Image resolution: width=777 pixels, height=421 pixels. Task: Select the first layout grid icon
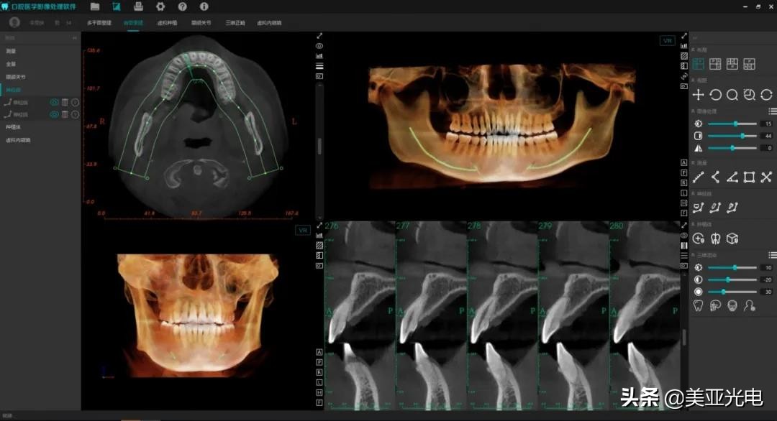click(x=698, y=63)
